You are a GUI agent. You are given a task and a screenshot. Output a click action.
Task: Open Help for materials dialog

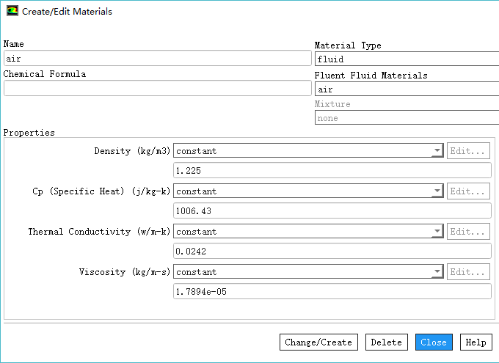click(x=476, y=342)
